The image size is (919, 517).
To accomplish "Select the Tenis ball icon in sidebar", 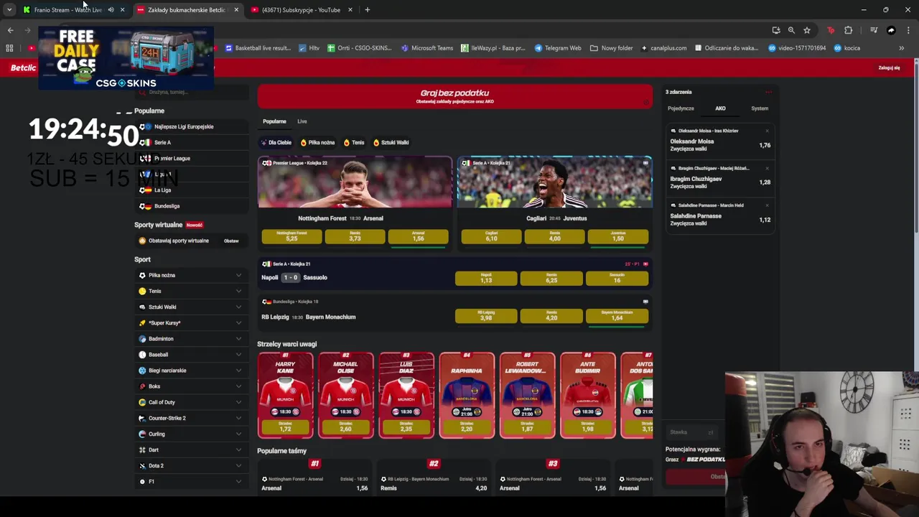I will pos(142,291).
